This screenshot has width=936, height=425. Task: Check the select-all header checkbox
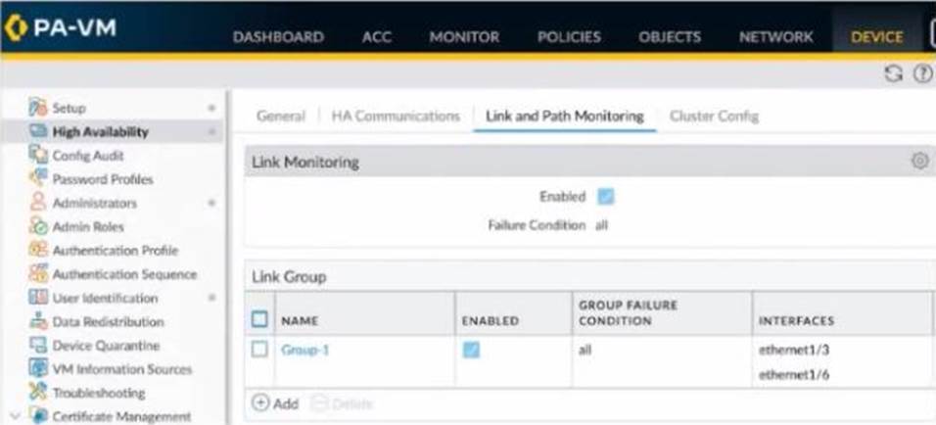click(260, 319)
